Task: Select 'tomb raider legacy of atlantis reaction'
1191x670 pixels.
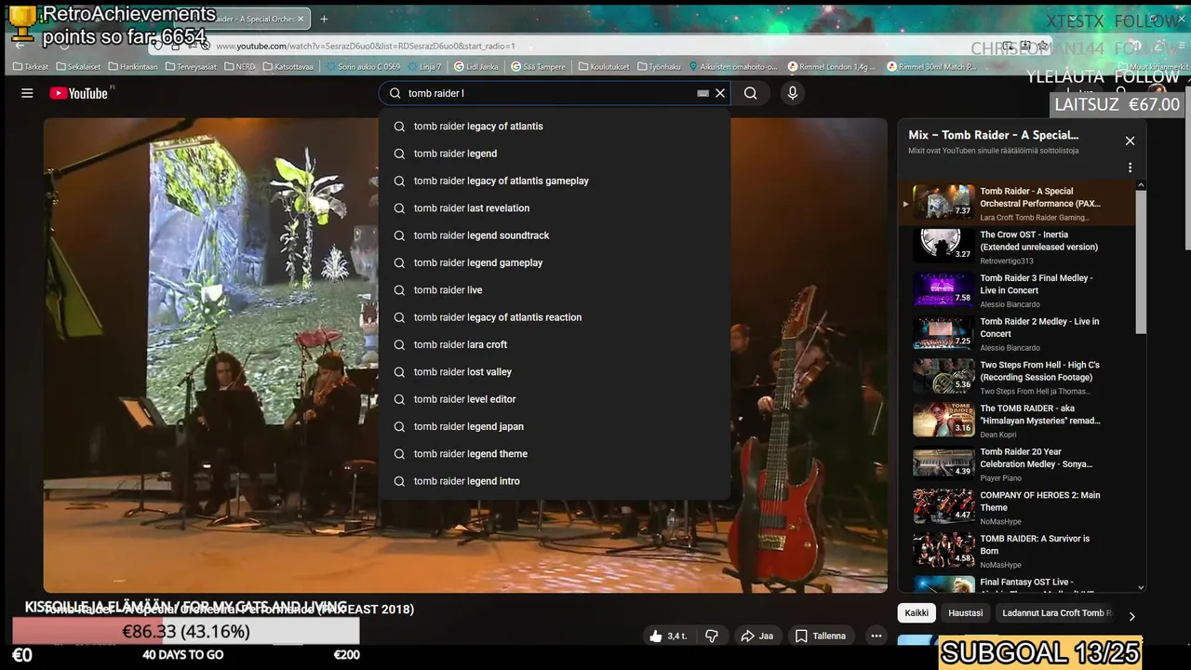Action: pos(555,317)
